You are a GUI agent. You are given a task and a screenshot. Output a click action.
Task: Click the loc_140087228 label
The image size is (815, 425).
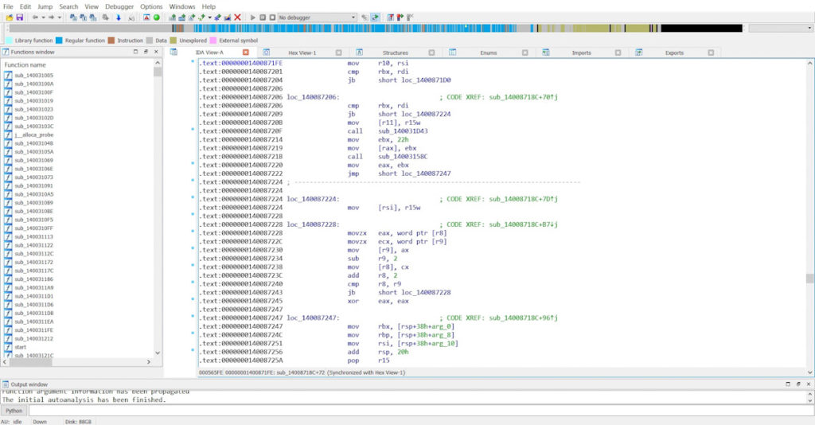[313, 224]
